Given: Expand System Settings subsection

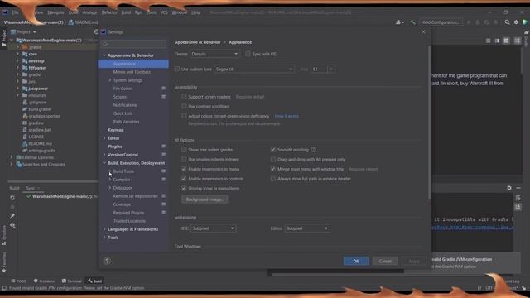Looking at the screenshot, I should pos(110,80).
